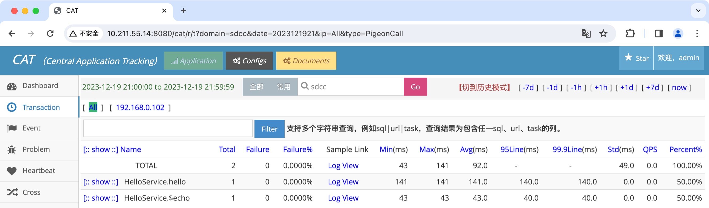709x208 pixels.
Task: Expand show in the Name column header
Action: (x=101, y=149)
